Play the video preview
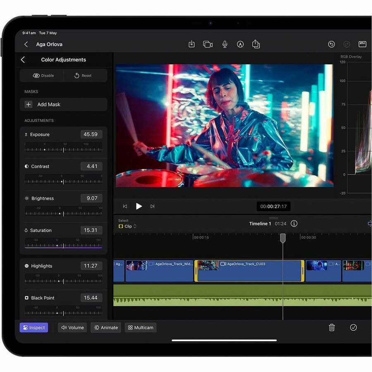The width and height of the screenshot is (372, 372). pyautogui.click(x=139, y=206)
